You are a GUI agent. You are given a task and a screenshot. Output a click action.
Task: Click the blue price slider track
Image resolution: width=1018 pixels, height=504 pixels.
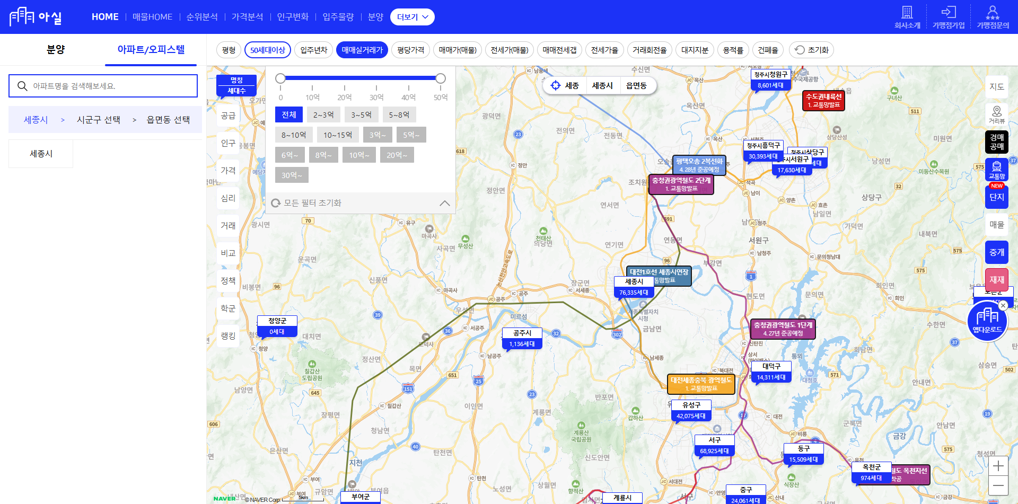tap(361, 78)
